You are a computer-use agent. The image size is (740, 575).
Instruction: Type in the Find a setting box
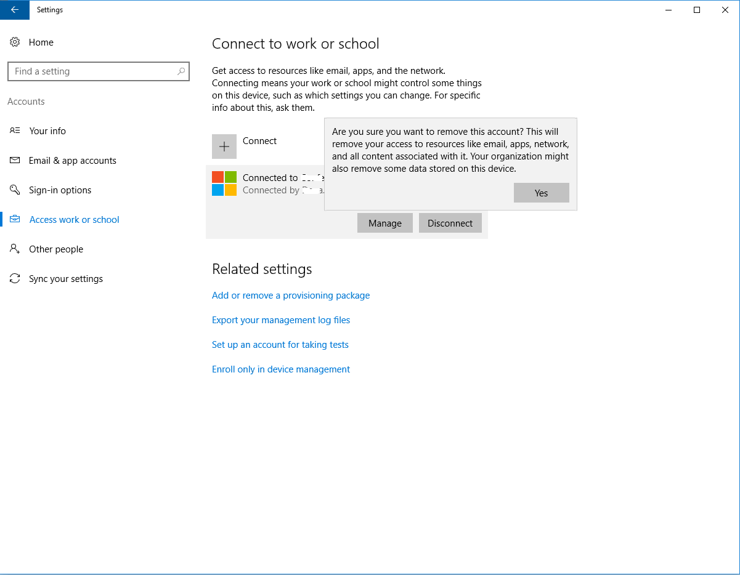tap(92, 71)
